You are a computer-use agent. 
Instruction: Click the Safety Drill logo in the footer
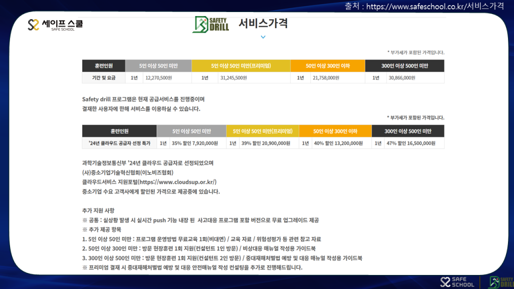(x=501, y=282)
